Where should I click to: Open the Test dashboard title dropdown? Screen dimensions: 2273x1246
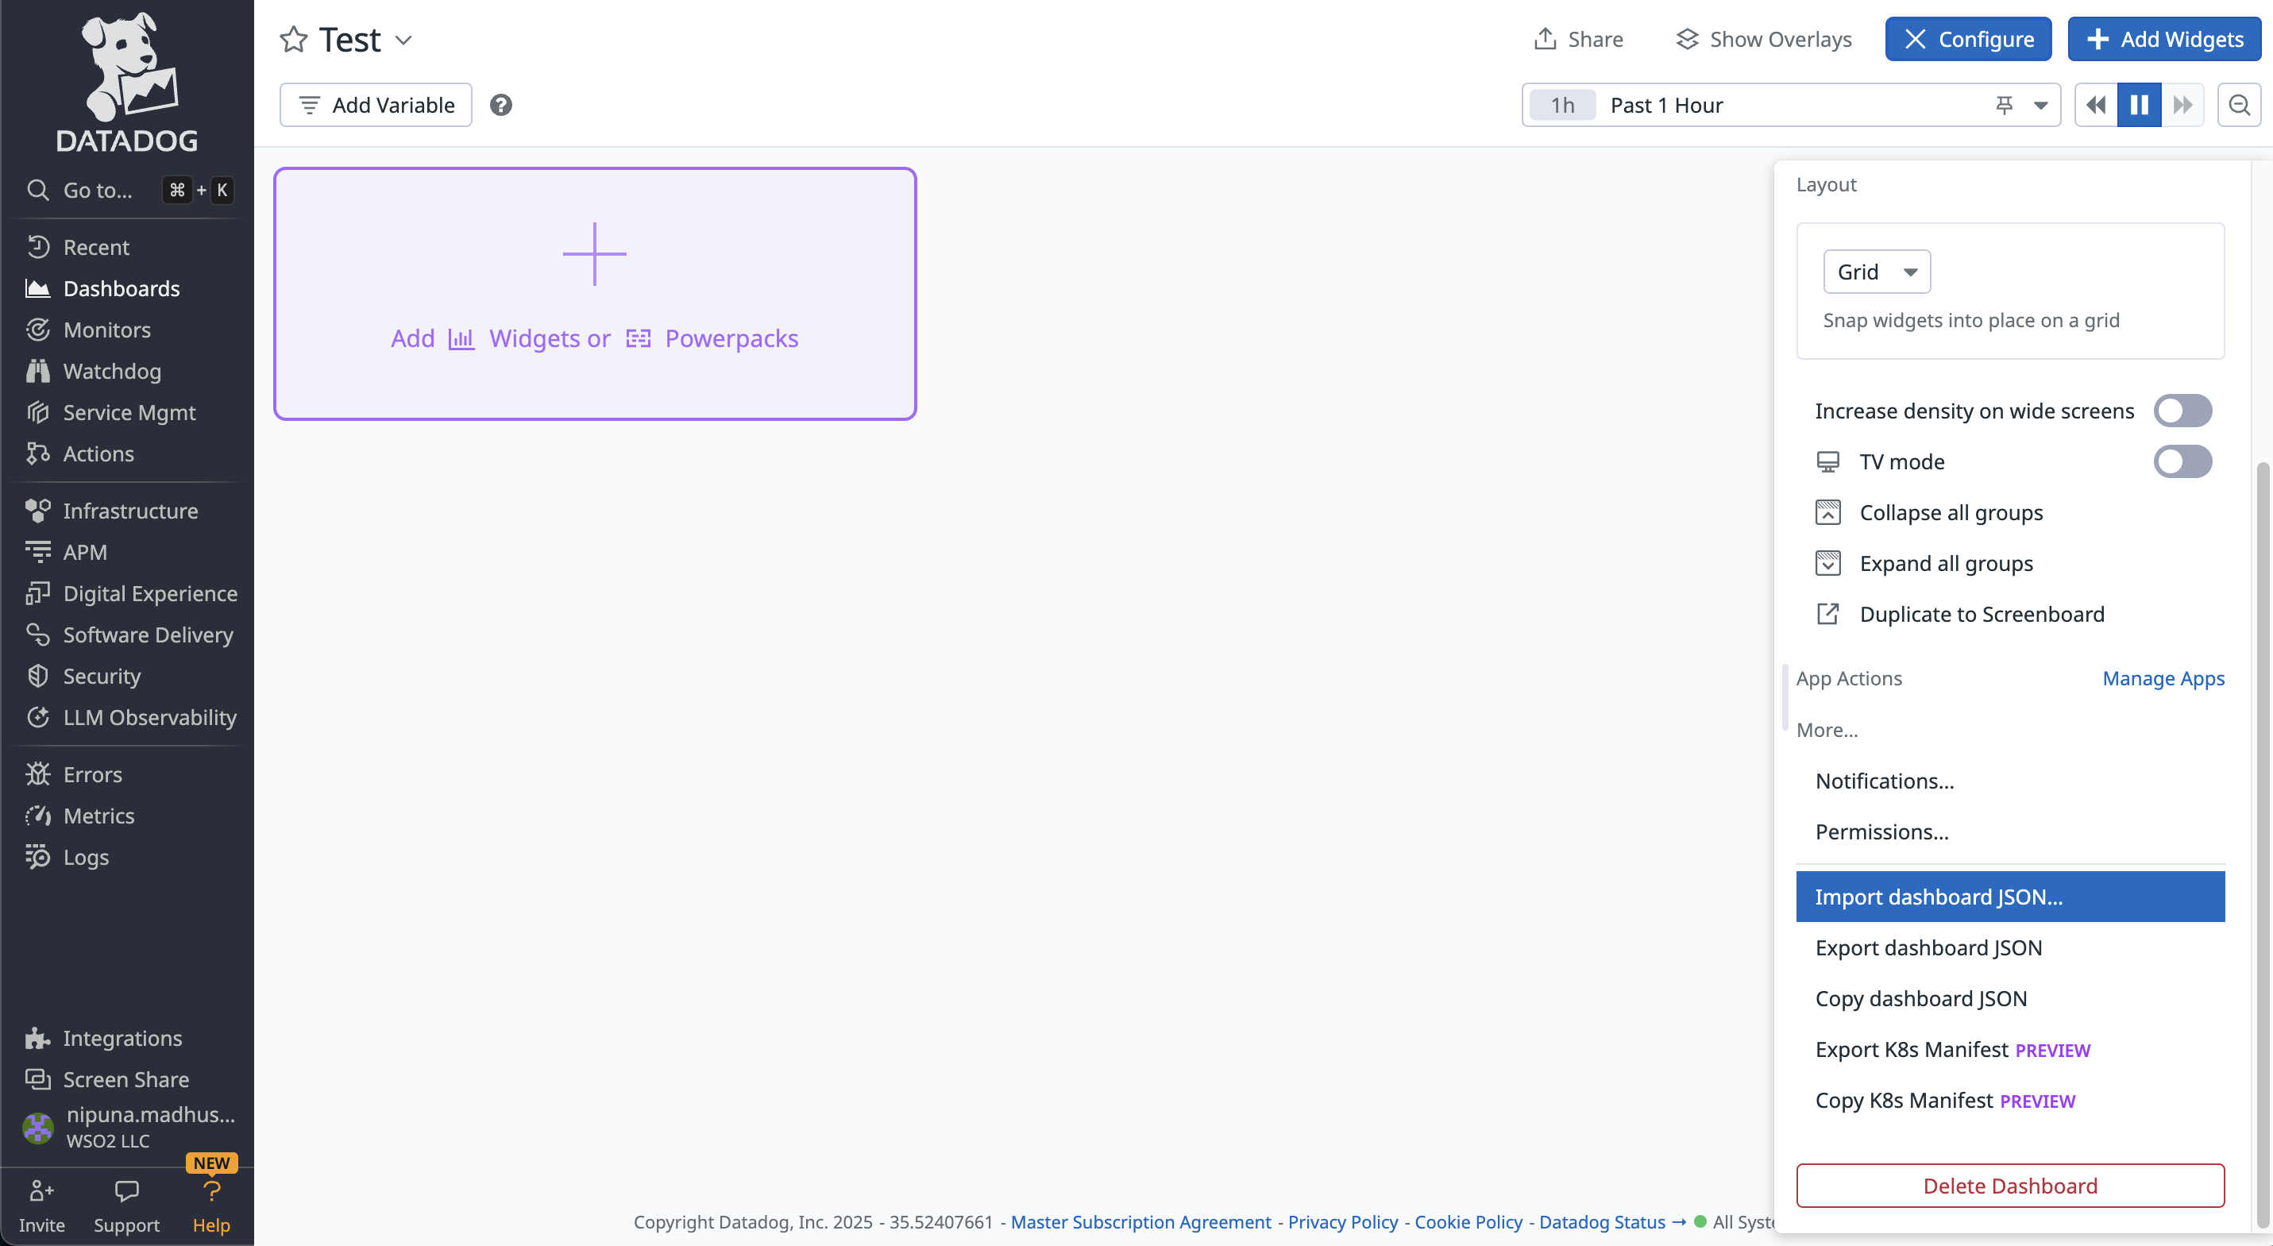(x=403, y=40)
